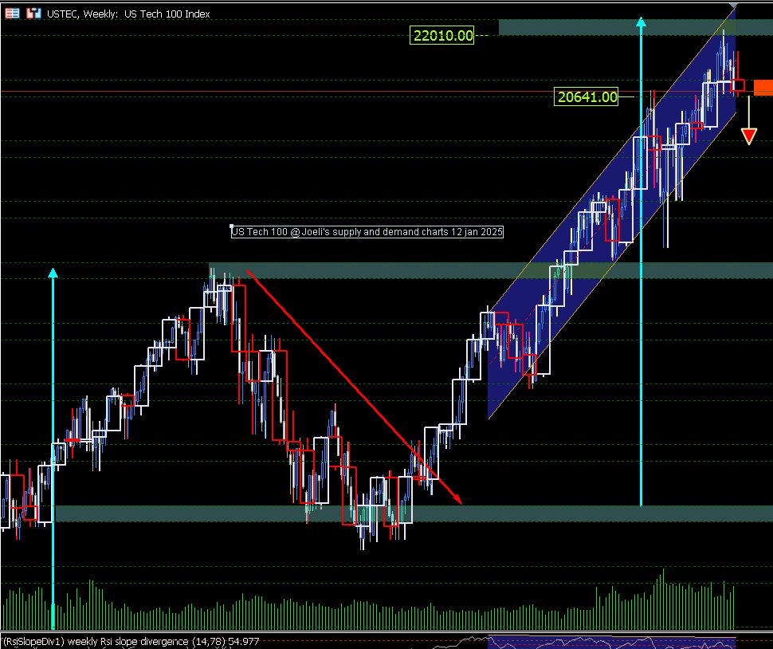Click the red grid icon beside chart title

tap(13, 14)
